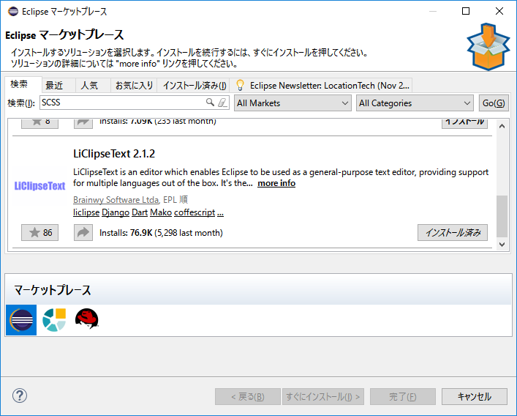
Task: Close the Eclipse Marketplace dialog
Action: [x=499, y=11]
